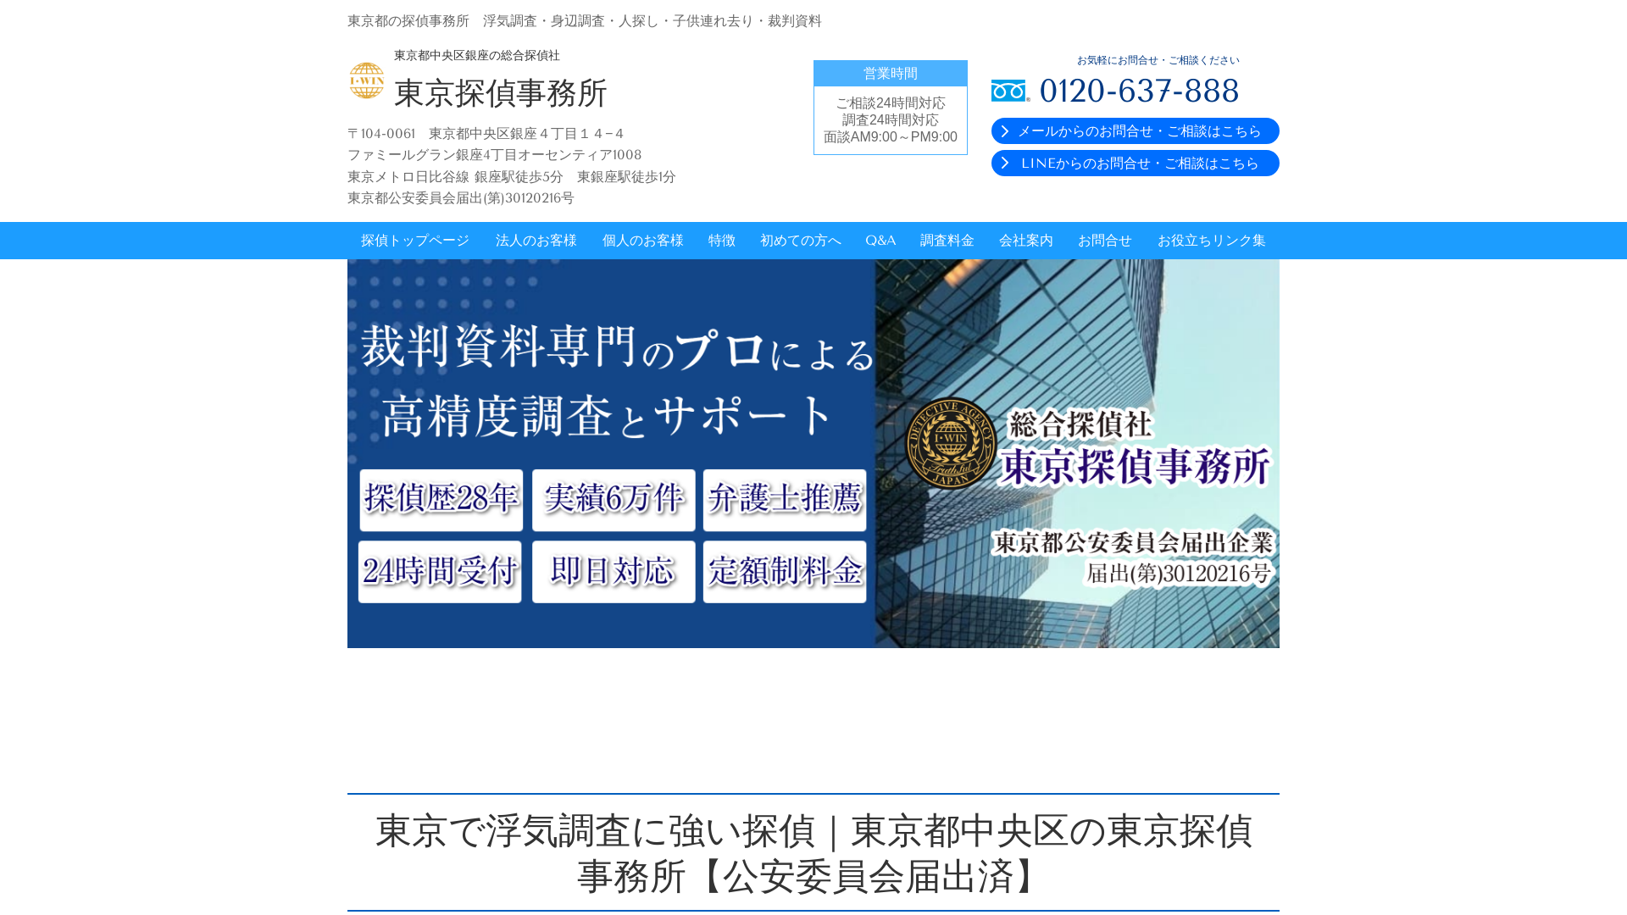This screenshot has width=1627, height=915.
Task: Click メールからのお問合せ・ご相談はこちら button
Action: (x=1135, y=130)
